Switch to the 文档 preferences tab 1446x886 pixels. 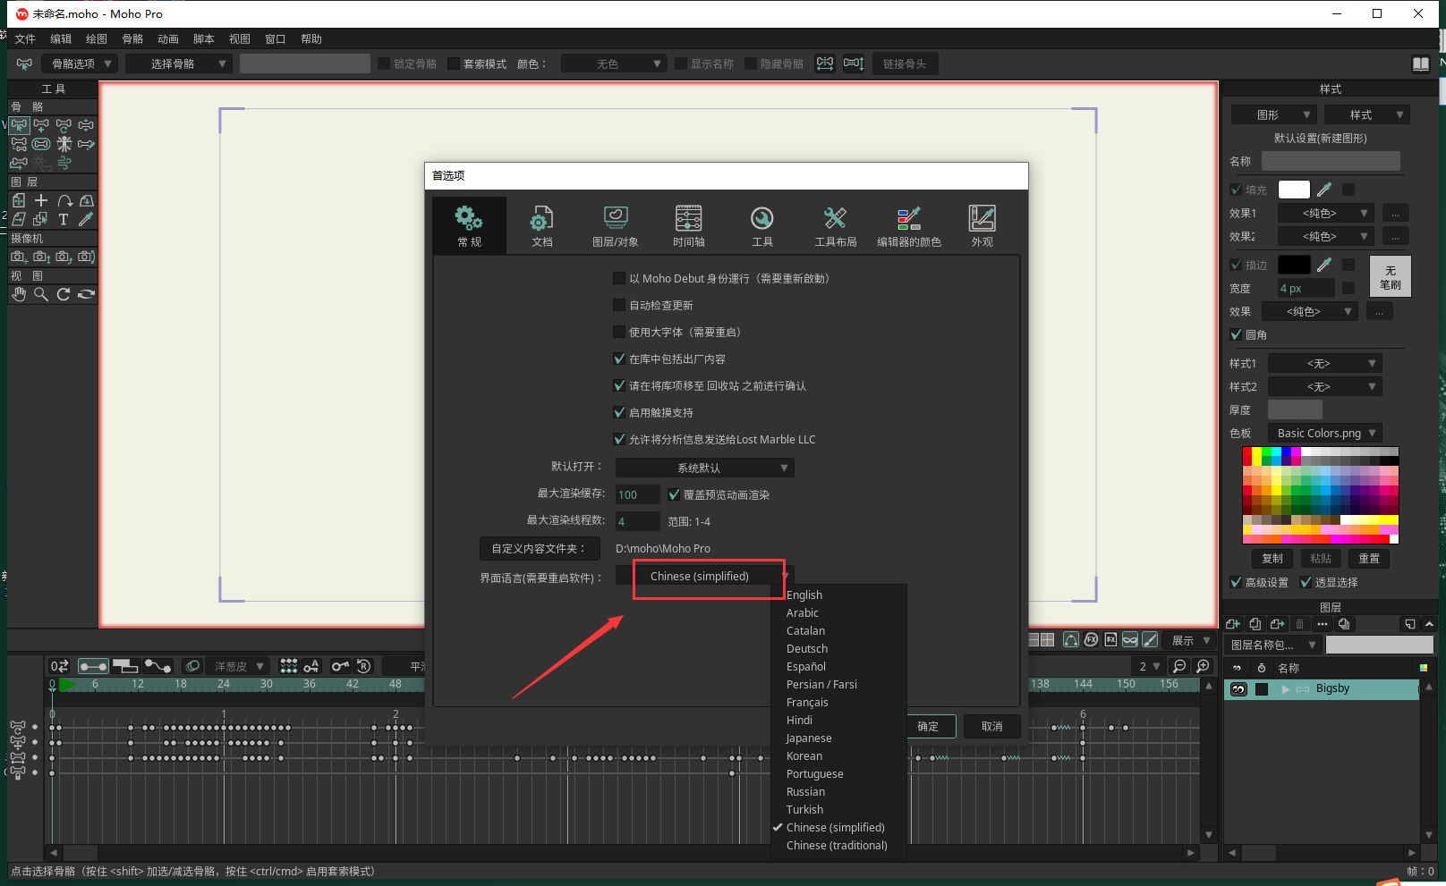(542, 225)
